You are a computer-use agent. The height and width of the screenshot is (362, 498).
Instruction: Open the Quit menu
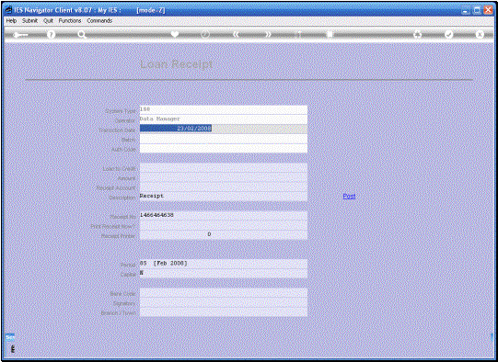click(x=48, y=20)
